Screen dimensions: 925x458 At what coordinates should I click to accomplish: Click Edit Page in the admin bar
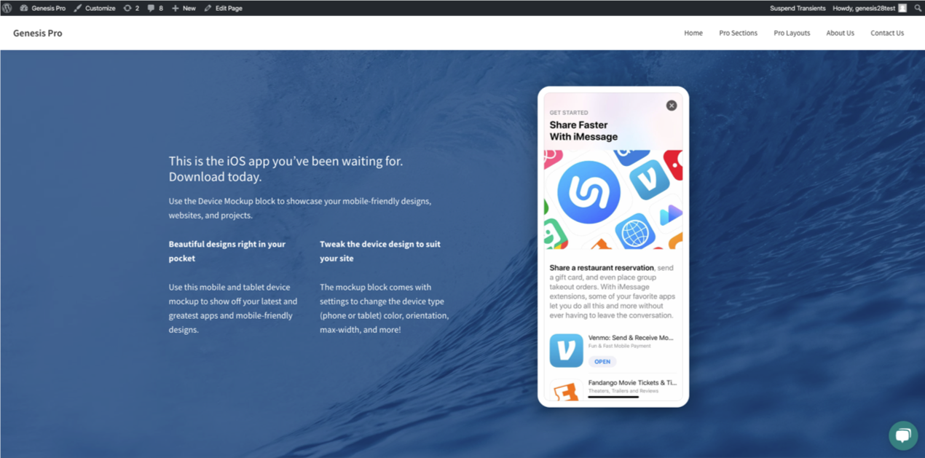(x=223, y=8)
